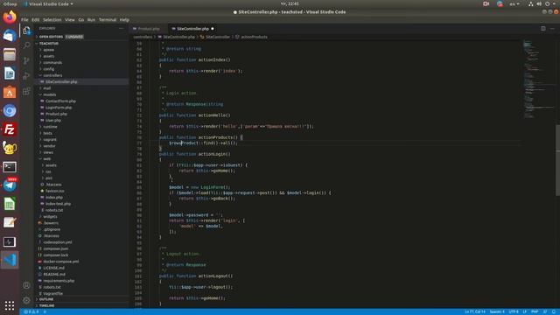Launch FileZilla from the dock
This screenshot has width=560, height=315.
pos(10,129)
